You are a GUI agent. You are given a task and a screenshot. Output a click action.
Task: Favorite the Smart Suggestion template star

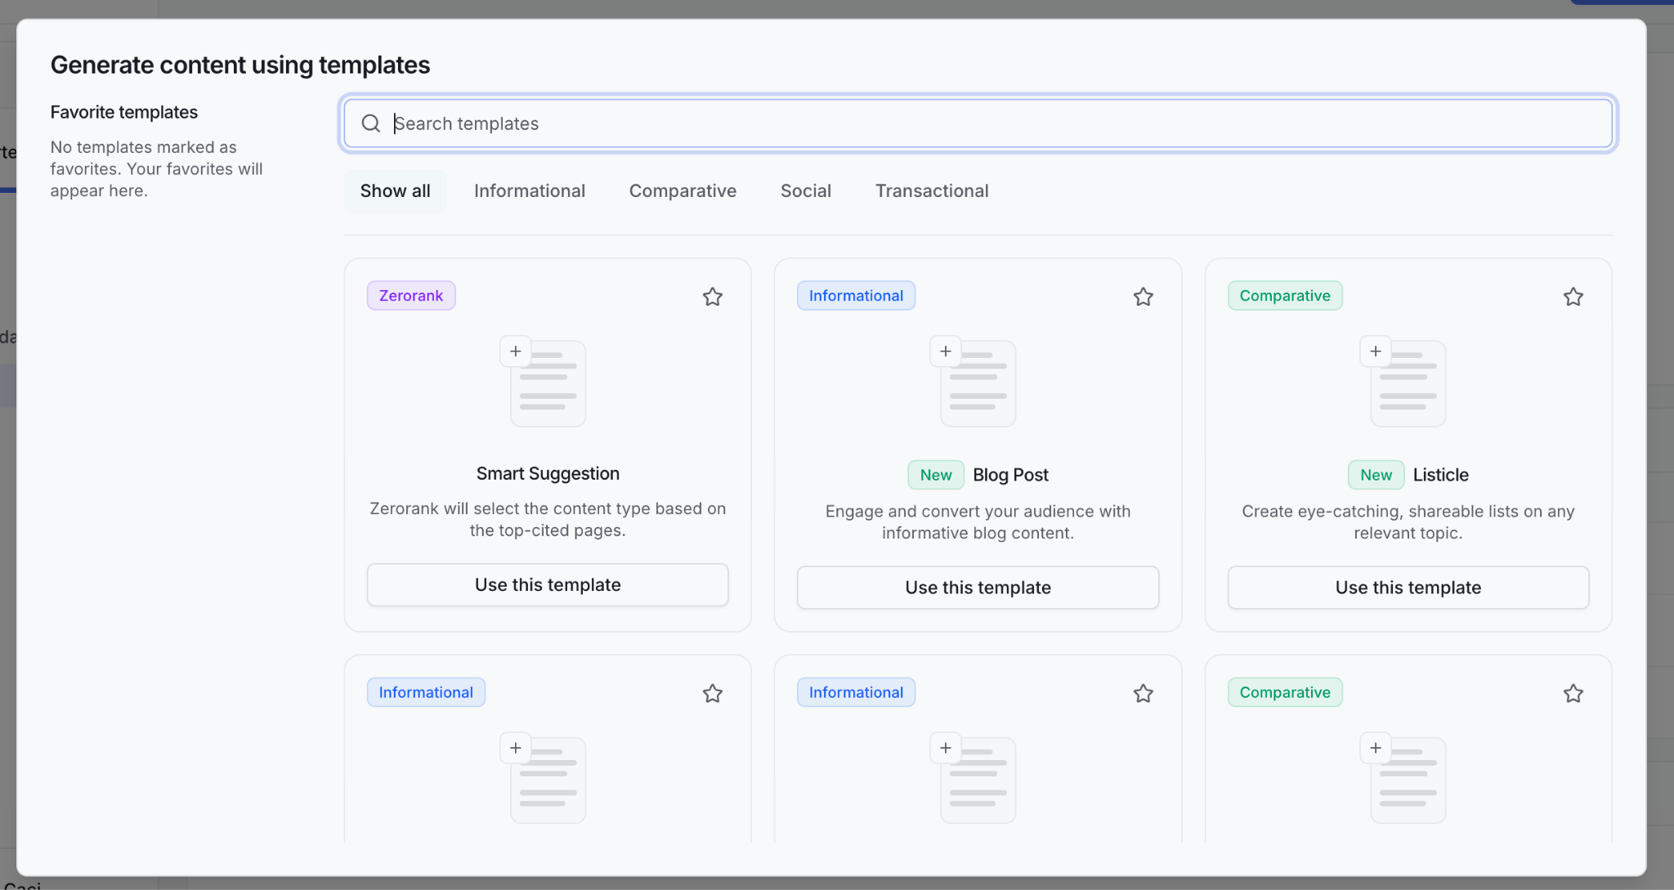tap(712, 297)
